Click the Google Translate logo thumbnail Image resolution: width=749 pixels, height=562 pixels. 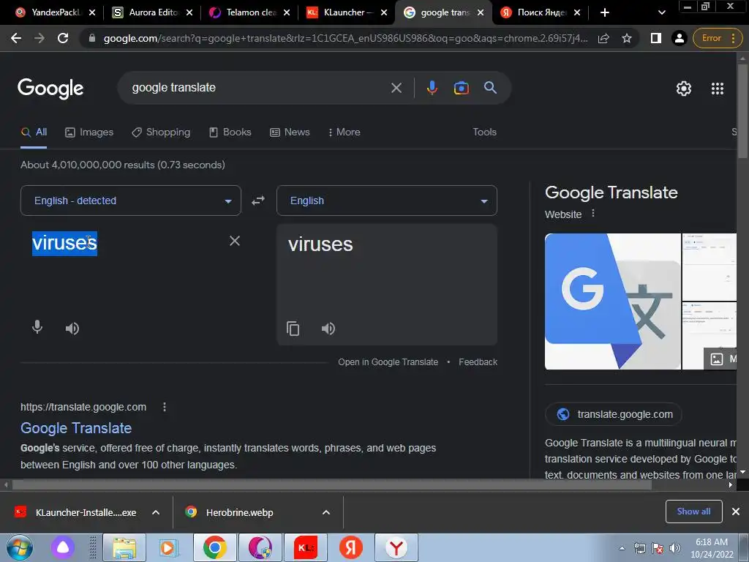612,301
